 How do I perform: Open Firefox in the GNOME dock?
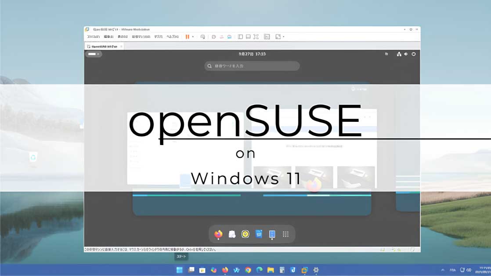click(x=218, y=234)
